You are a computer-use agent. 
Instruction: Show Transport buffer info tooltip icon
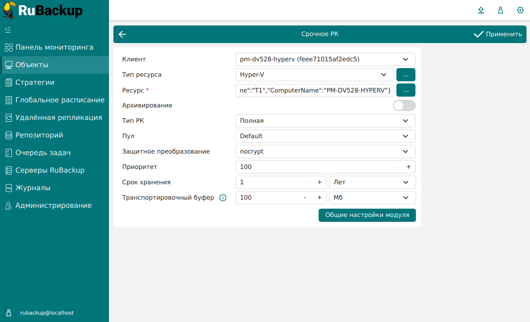[223, 198]
